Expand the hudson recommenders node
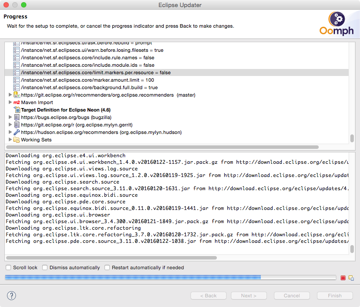360x307 pixels. [x=10, y=132]
